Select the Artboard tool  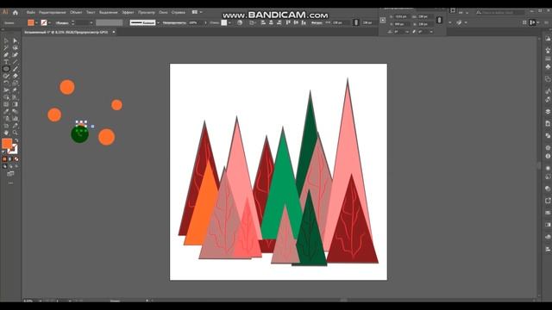click(x=6, y=126)
